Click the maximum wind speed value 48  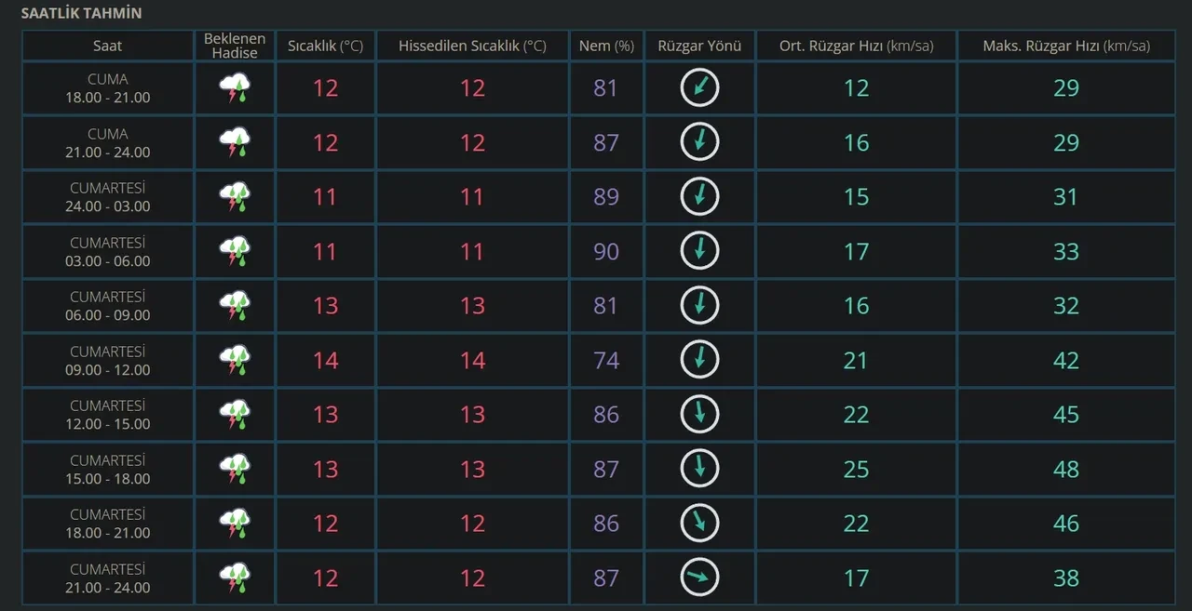click(x=1066, y=470)
